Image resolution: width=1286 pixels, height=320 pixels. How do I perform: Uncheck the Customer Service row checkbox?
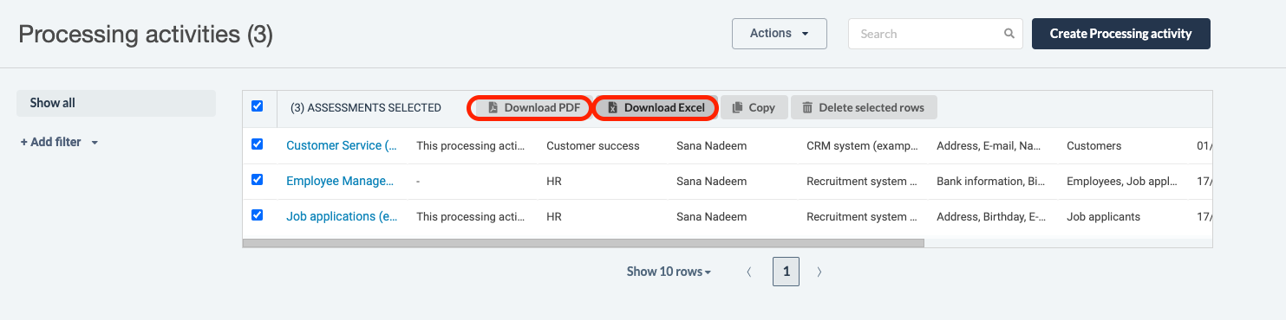[x=257, y=144]
